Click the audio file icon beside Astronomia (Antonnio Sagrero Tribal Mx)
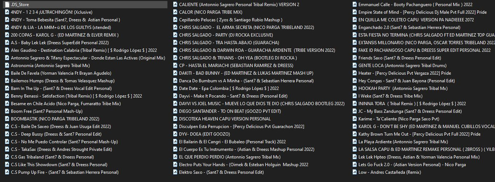This screenshot has width=495, height=182. click(x=7, y=66)
